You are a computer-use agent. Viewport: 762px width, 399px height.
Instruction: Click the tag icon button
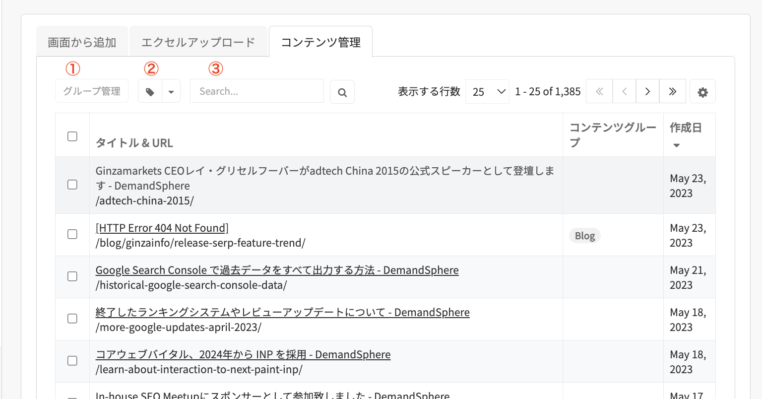[x=150, y=92]
